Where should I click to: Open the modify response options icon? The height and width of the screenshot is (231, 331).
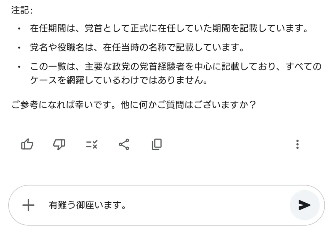(92, 144)
